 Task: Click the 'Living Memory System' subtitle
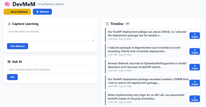50,4
